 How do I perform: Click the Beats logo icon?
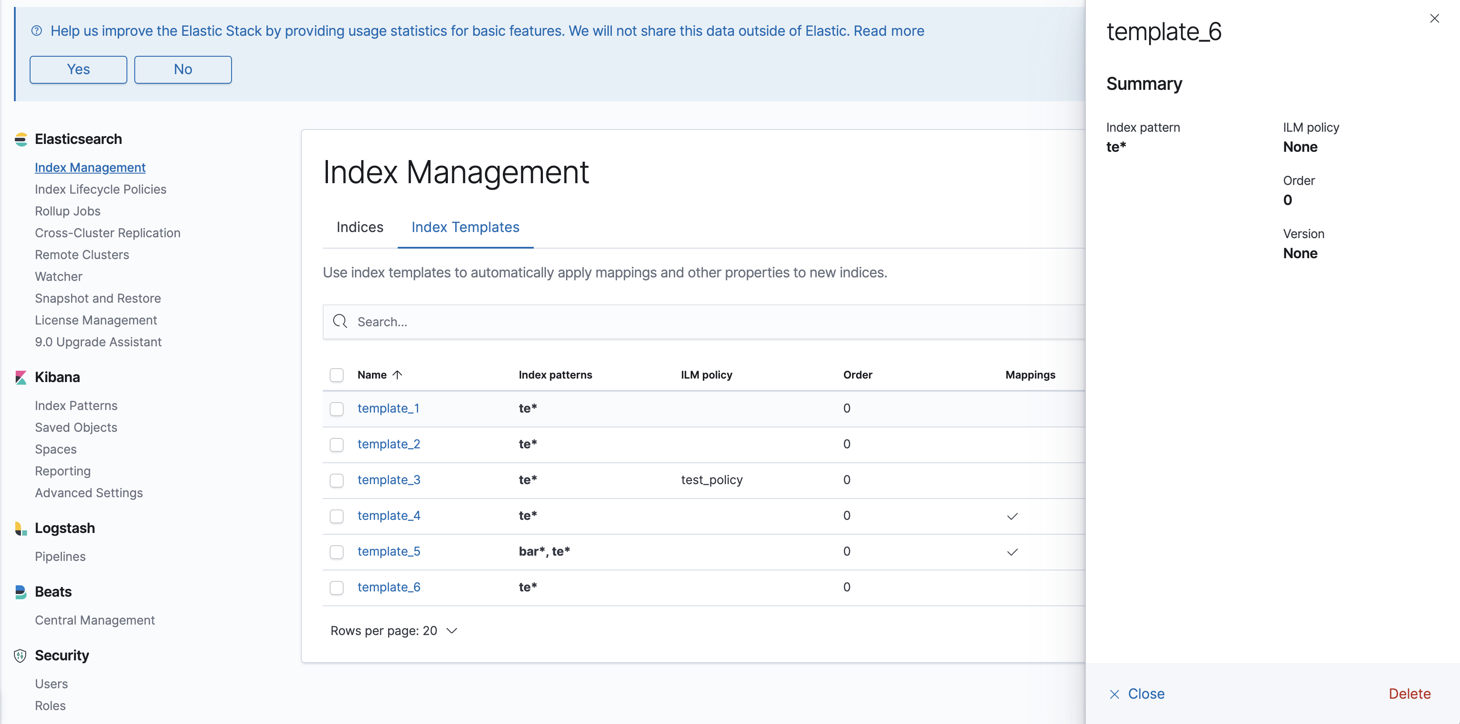[21, 592]
